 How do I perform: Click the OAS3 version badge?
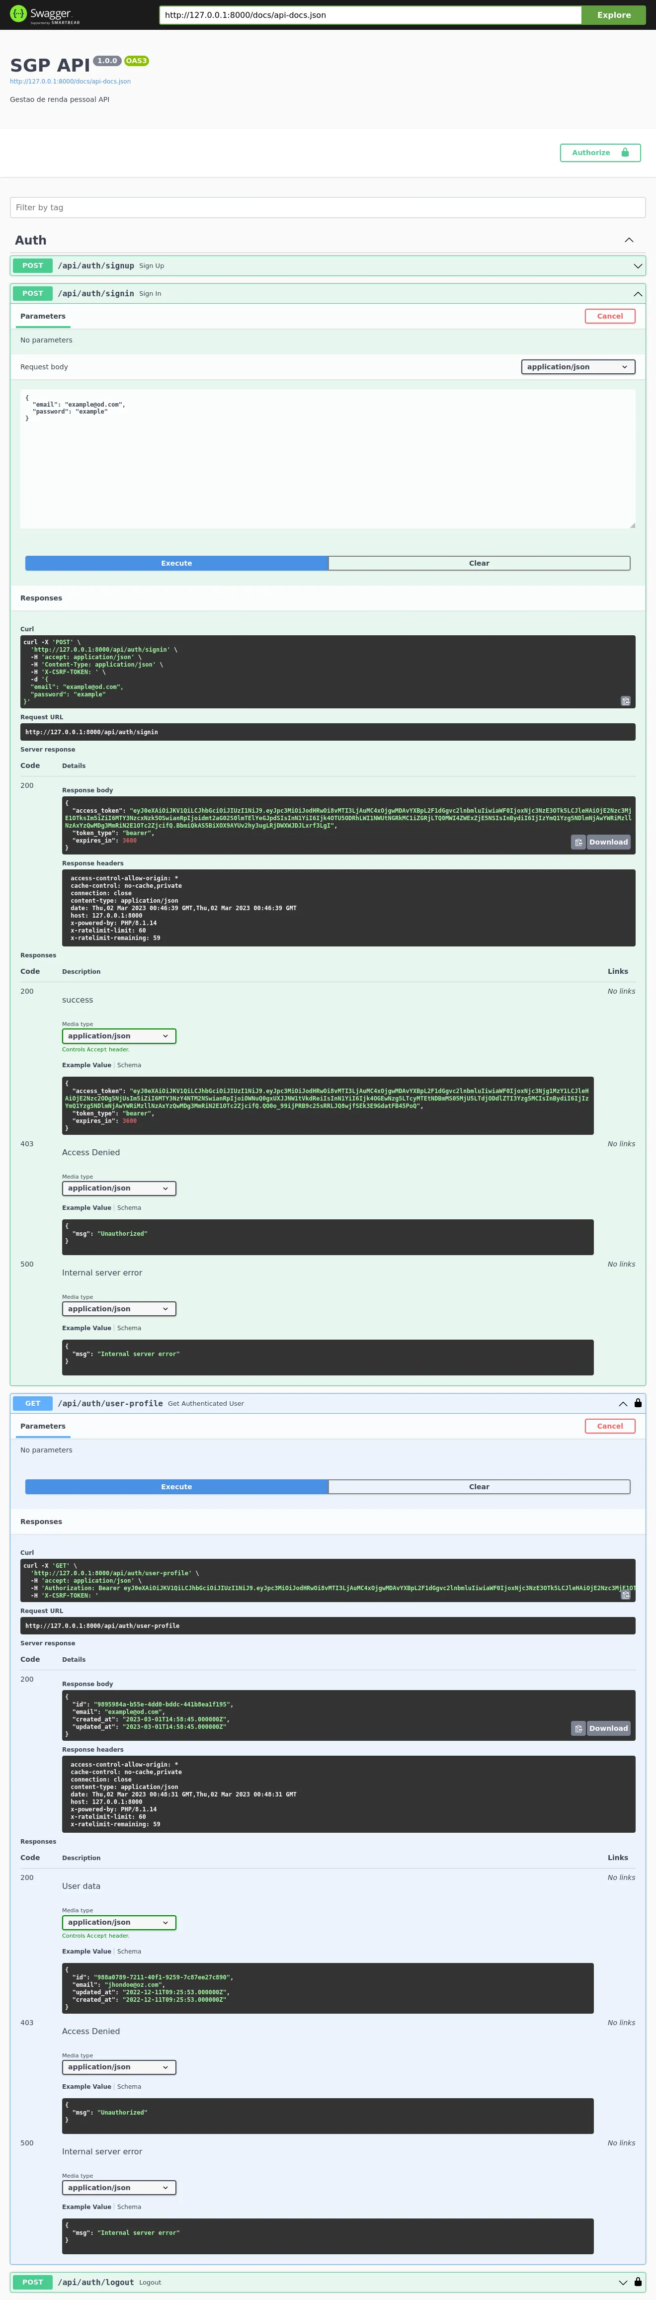[x=137, y=61]
